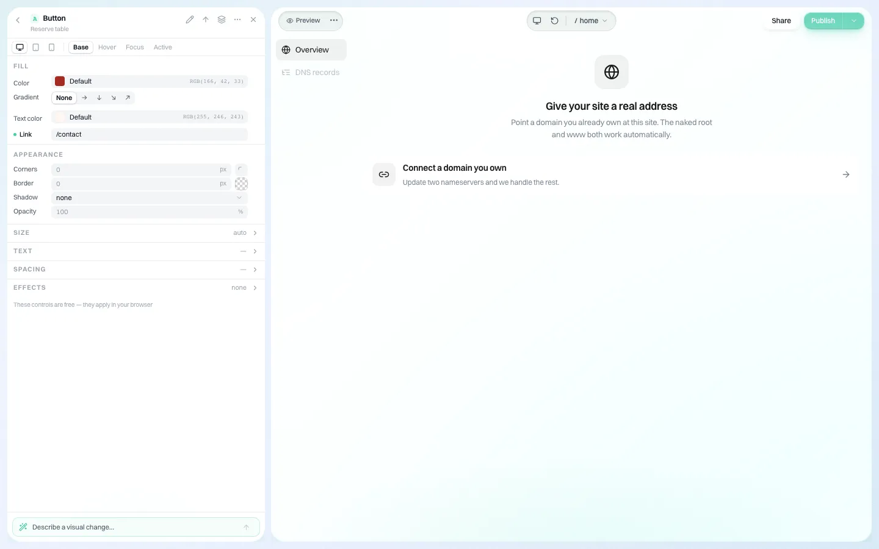Click the Publish button
The height and width of the screenshot is (549, 879).
(x=823, y=21)
